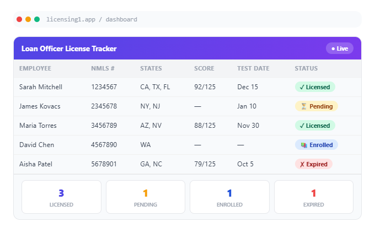Screen dimensions: 375x233
Task: Open the EXPIRED summary card
Action: pos(314,197)
